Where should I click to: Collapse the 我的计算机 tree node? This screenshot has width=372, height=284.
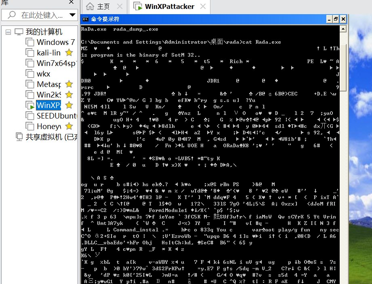(8, 32)
